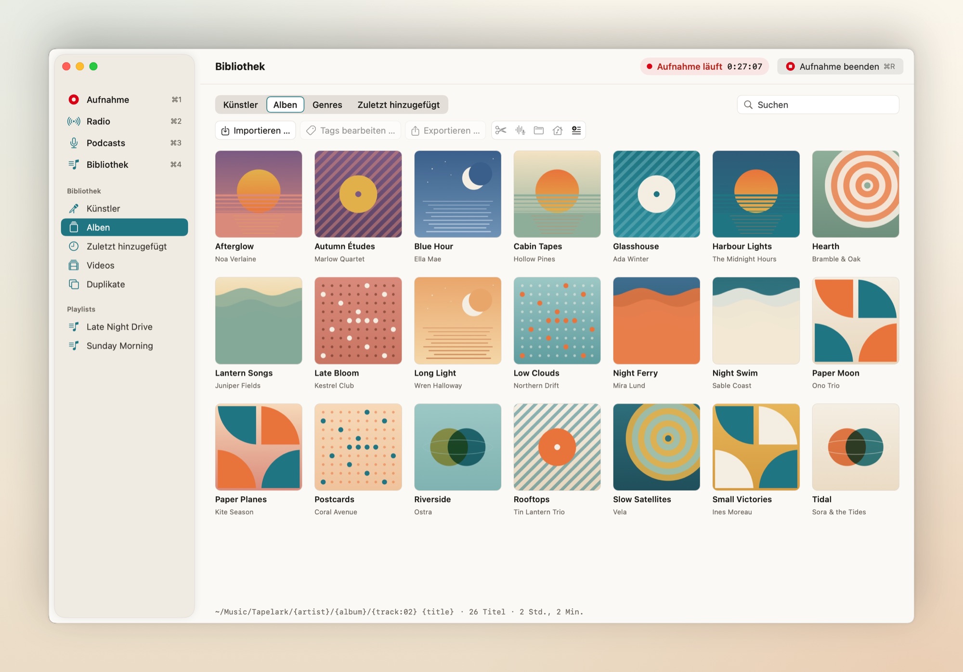Select the Hearth album cover

pyautogui.click(x=856, y=194)
